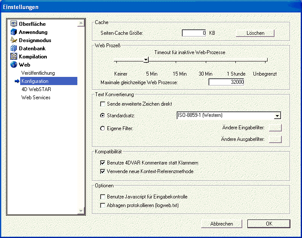
Task: Click the Oberfläche eye icon
Action: (x=14, y=24)
